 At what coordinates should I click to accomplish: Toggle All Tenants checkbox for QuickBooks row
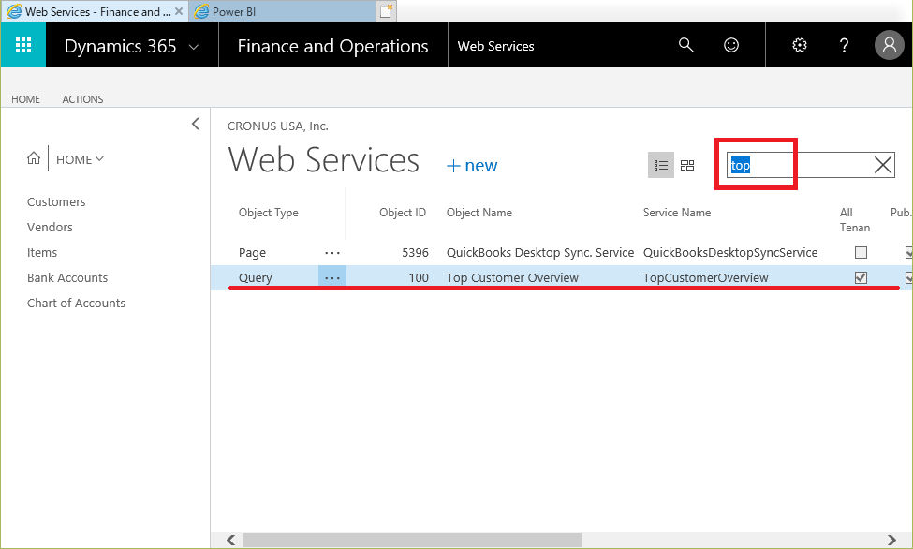[x=861, y=252]
